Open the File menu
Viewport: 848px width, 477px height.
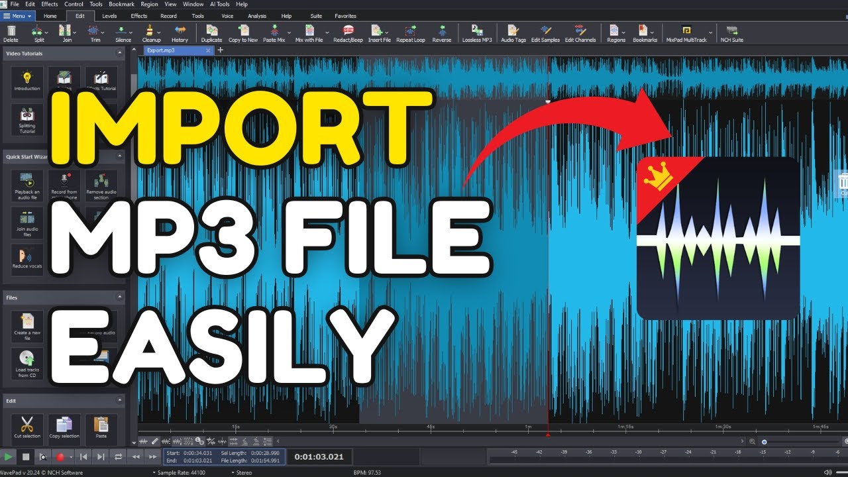click(x=15, y=4)
